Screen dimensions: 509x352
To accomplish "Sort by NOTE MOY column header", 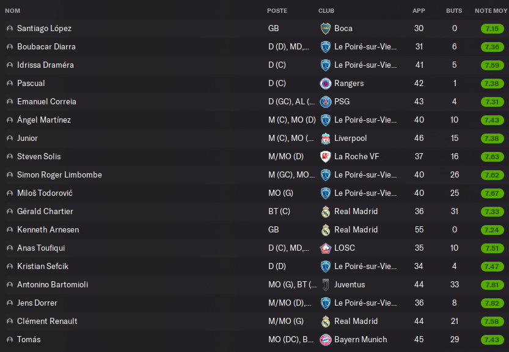I will [489, 11].
